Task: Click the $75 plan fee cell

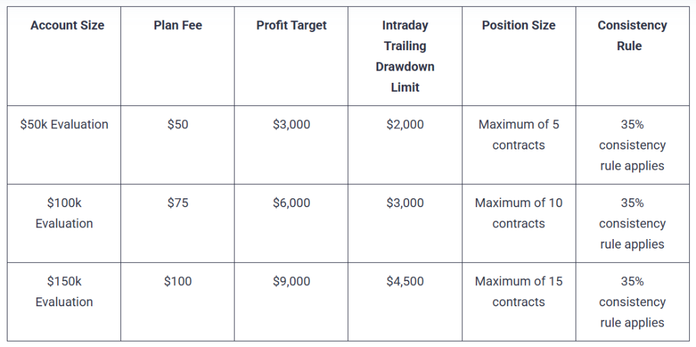Action: (x=177, y=202)
